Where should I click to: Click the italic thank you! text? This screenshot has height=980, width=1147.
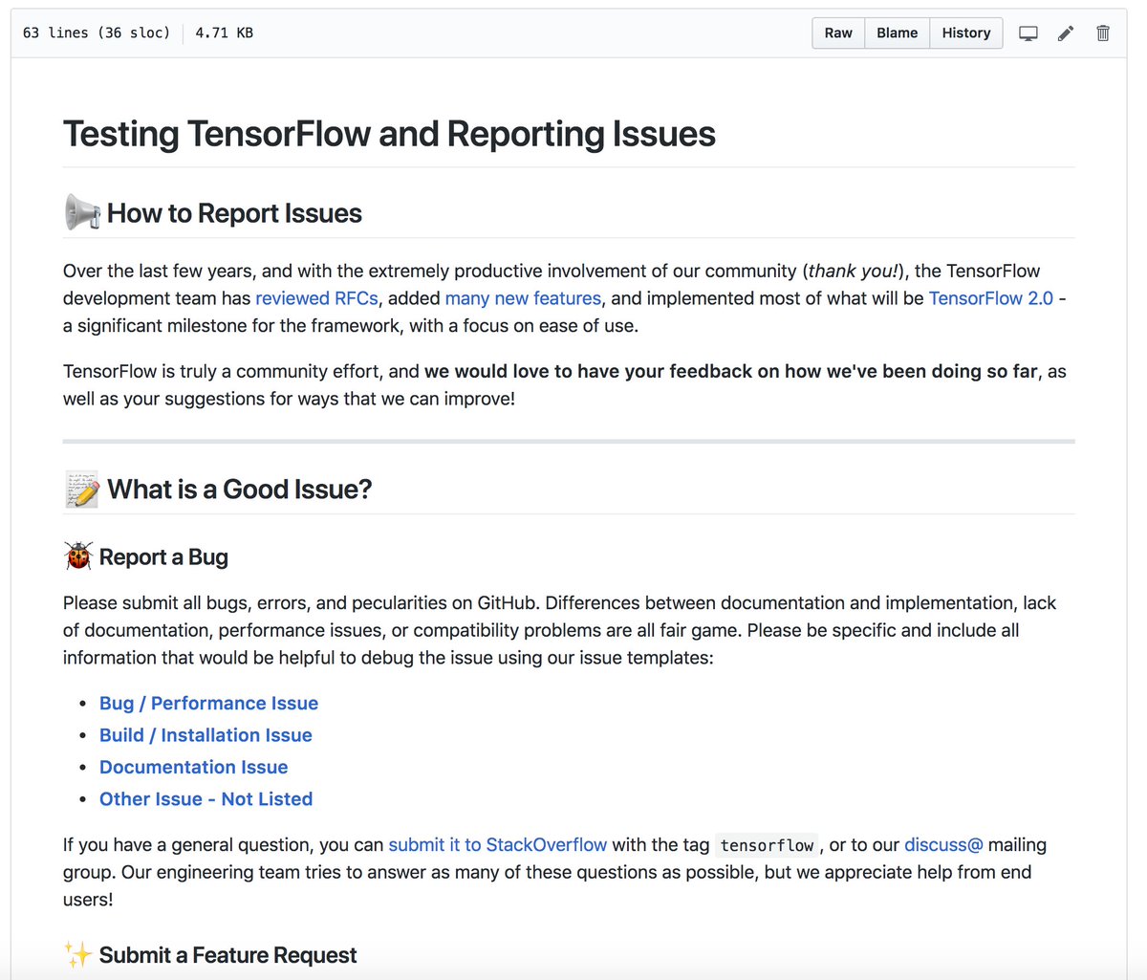pyautogui.click(x=854, y=271)
